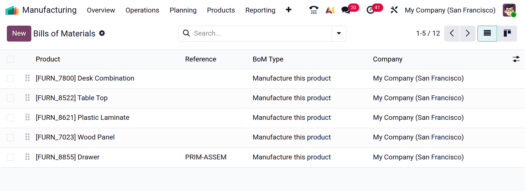The image size is (525, 191).
Task: Check the Drawer row checkbox
Action: pos(11,157)
